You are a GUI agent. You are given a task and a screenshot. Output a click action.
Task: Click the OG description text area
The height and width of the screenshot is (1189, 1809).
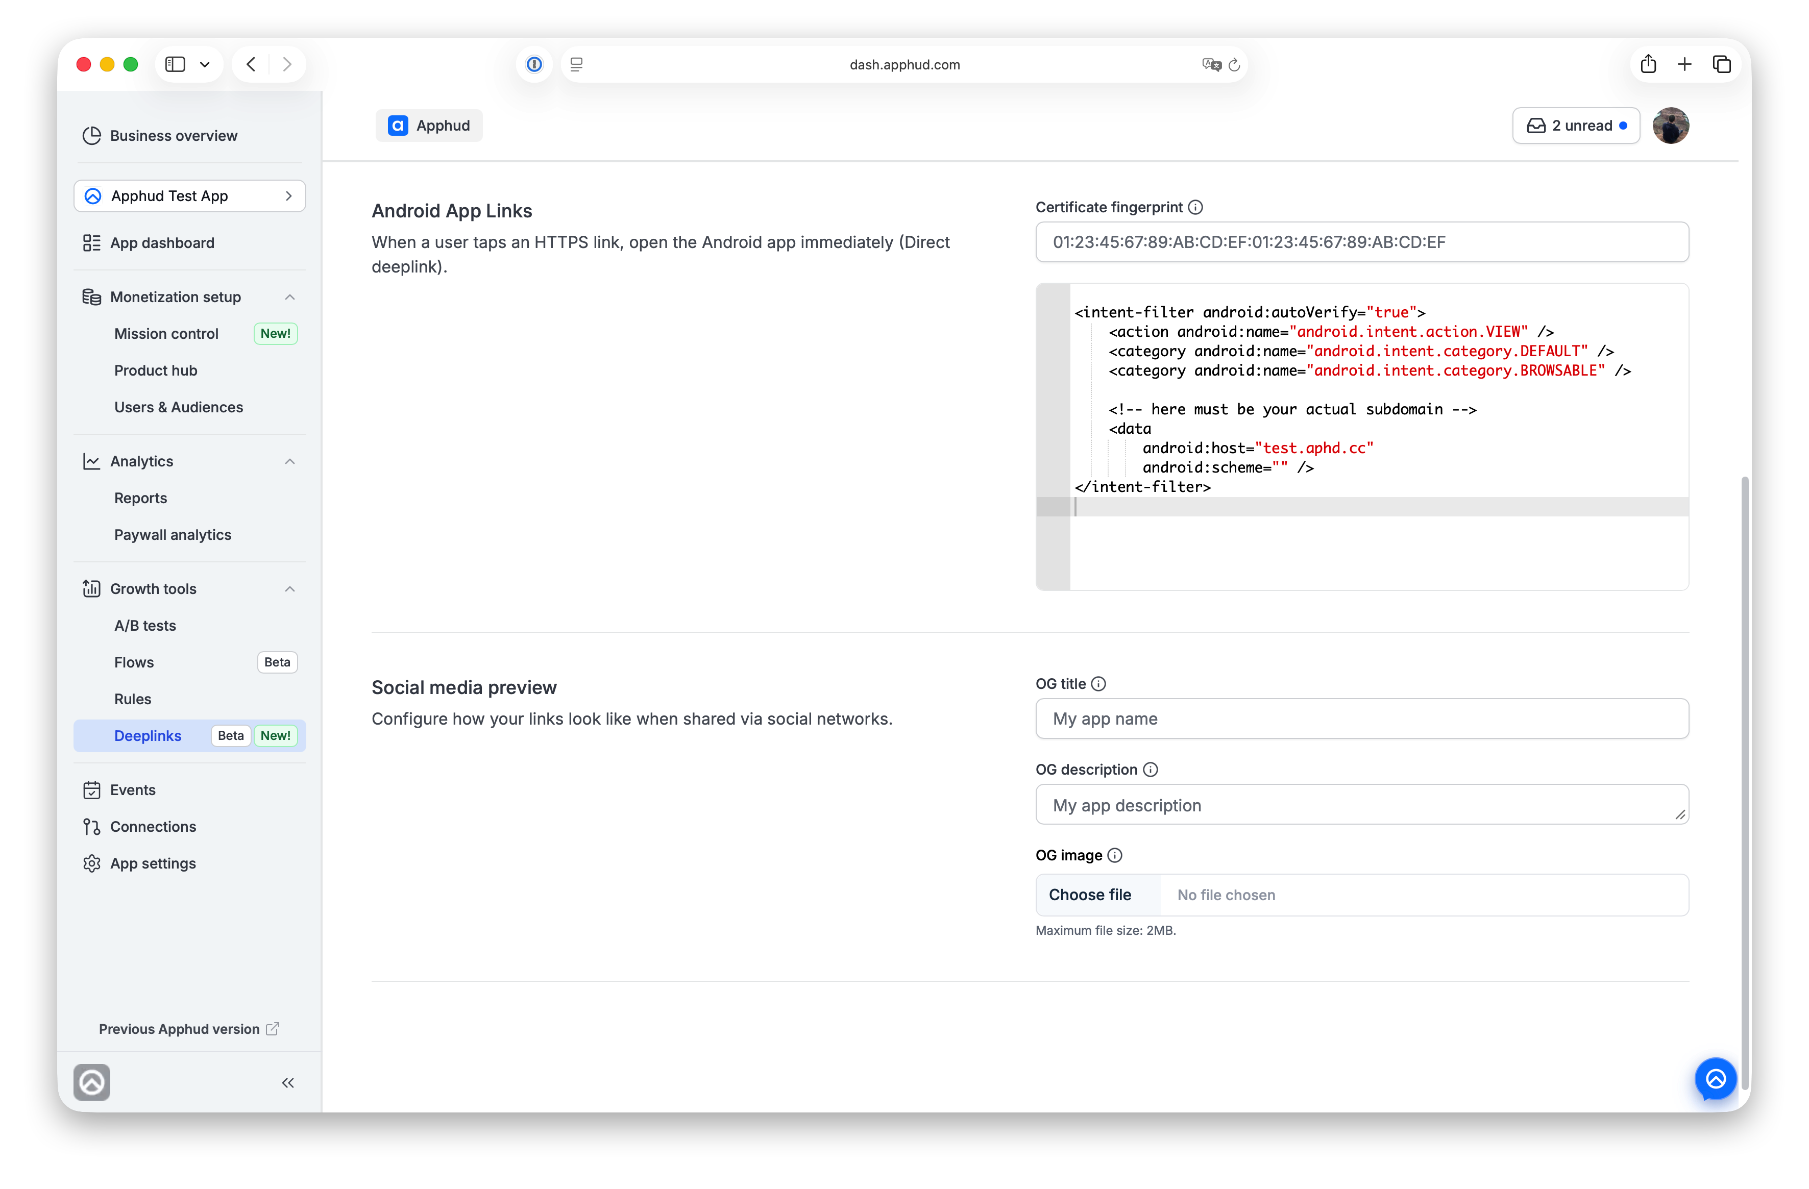[1362, 804]
